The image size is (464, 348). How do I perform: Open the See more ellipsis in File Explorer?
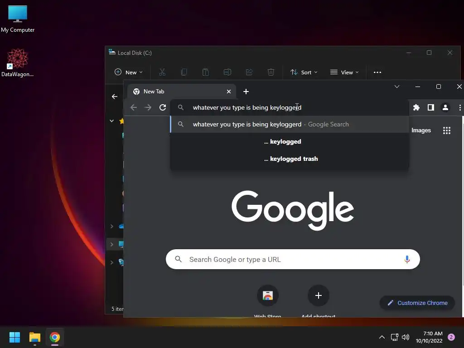(377, 72)
